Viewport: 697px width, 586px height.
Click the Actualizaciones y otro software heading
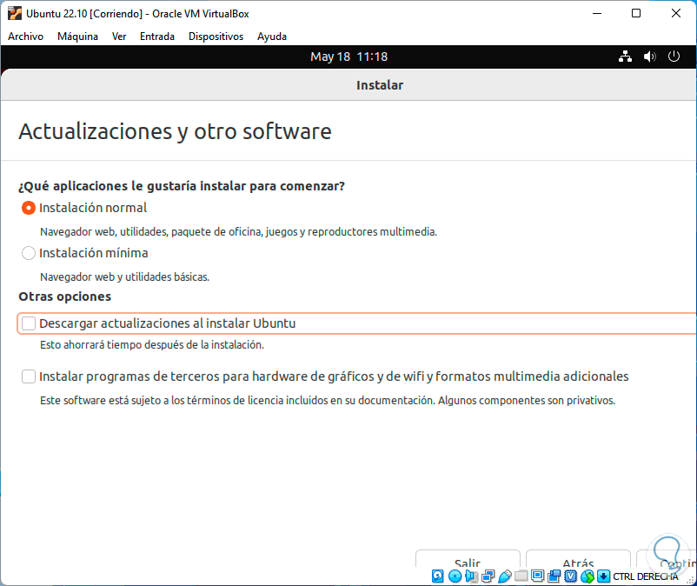(x=176, y=131)
